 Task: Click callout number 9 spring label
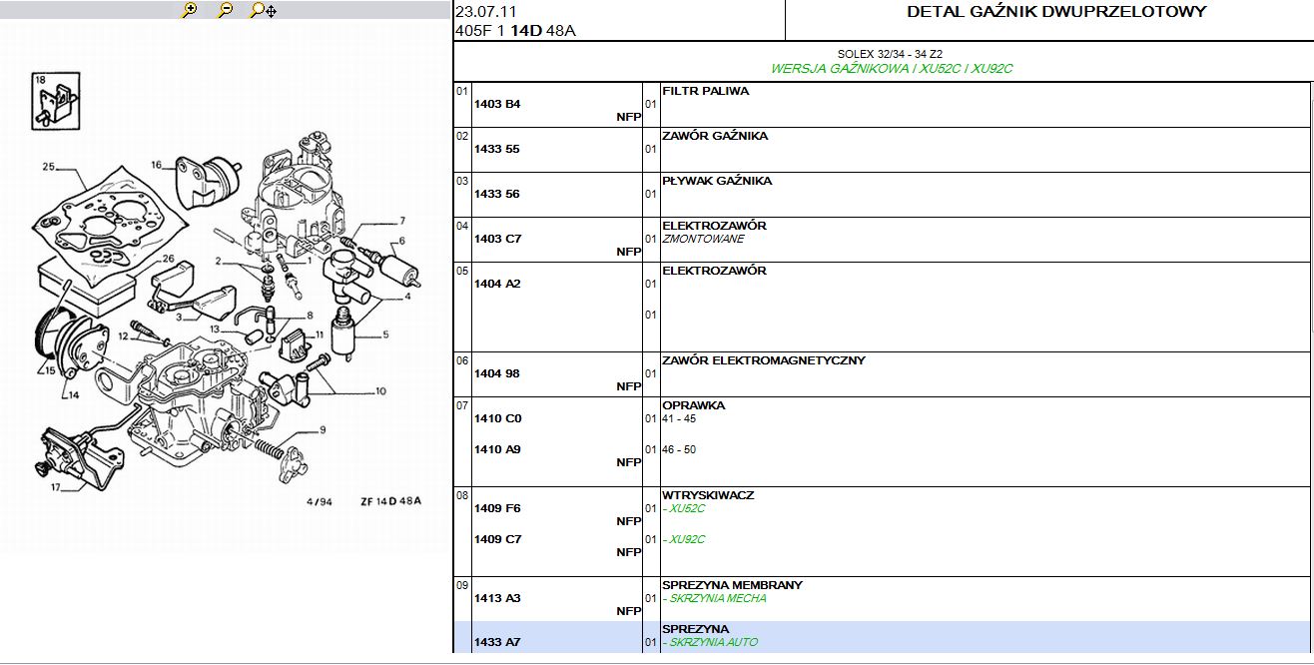click(323, 430)
